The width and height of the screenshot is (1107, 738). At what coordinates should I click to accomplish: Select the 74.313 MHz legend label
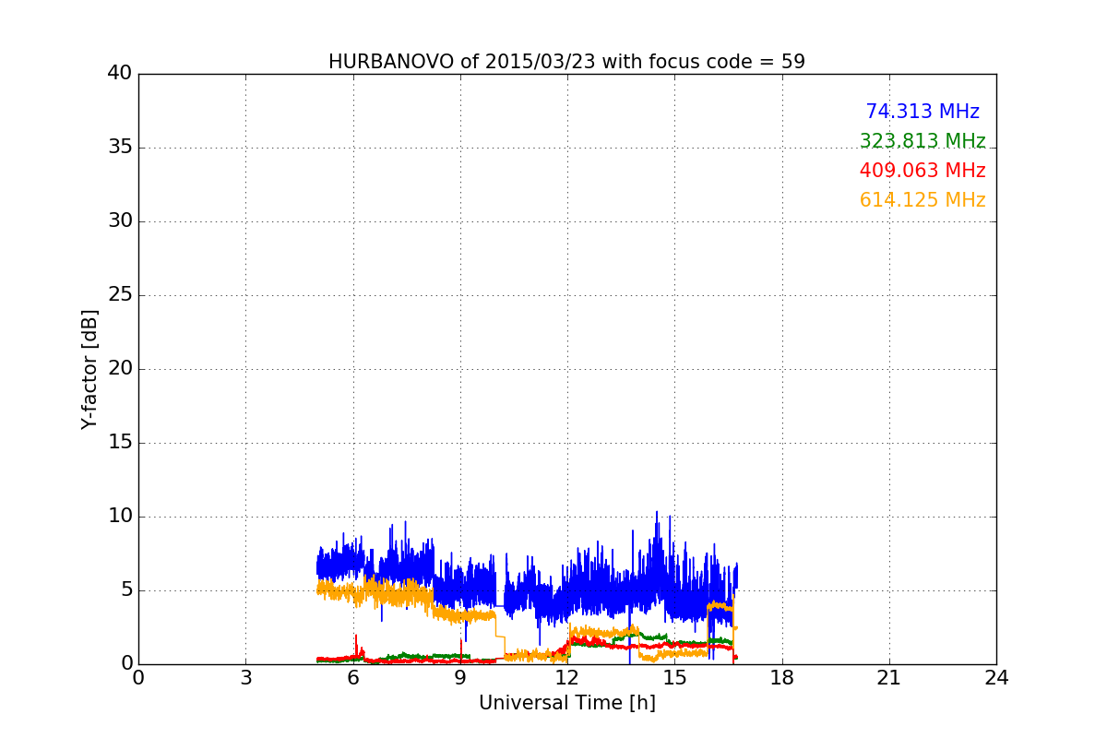tap(922, 112)
